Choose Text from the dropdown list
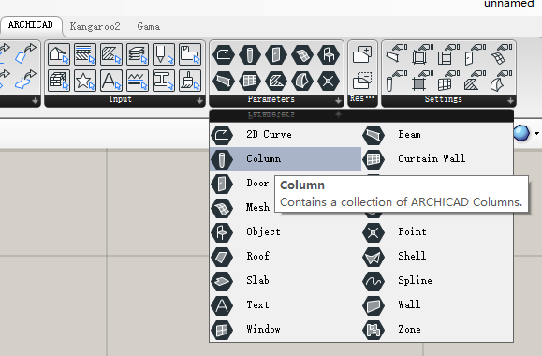 pyautogui.click(x=286, y=304)
